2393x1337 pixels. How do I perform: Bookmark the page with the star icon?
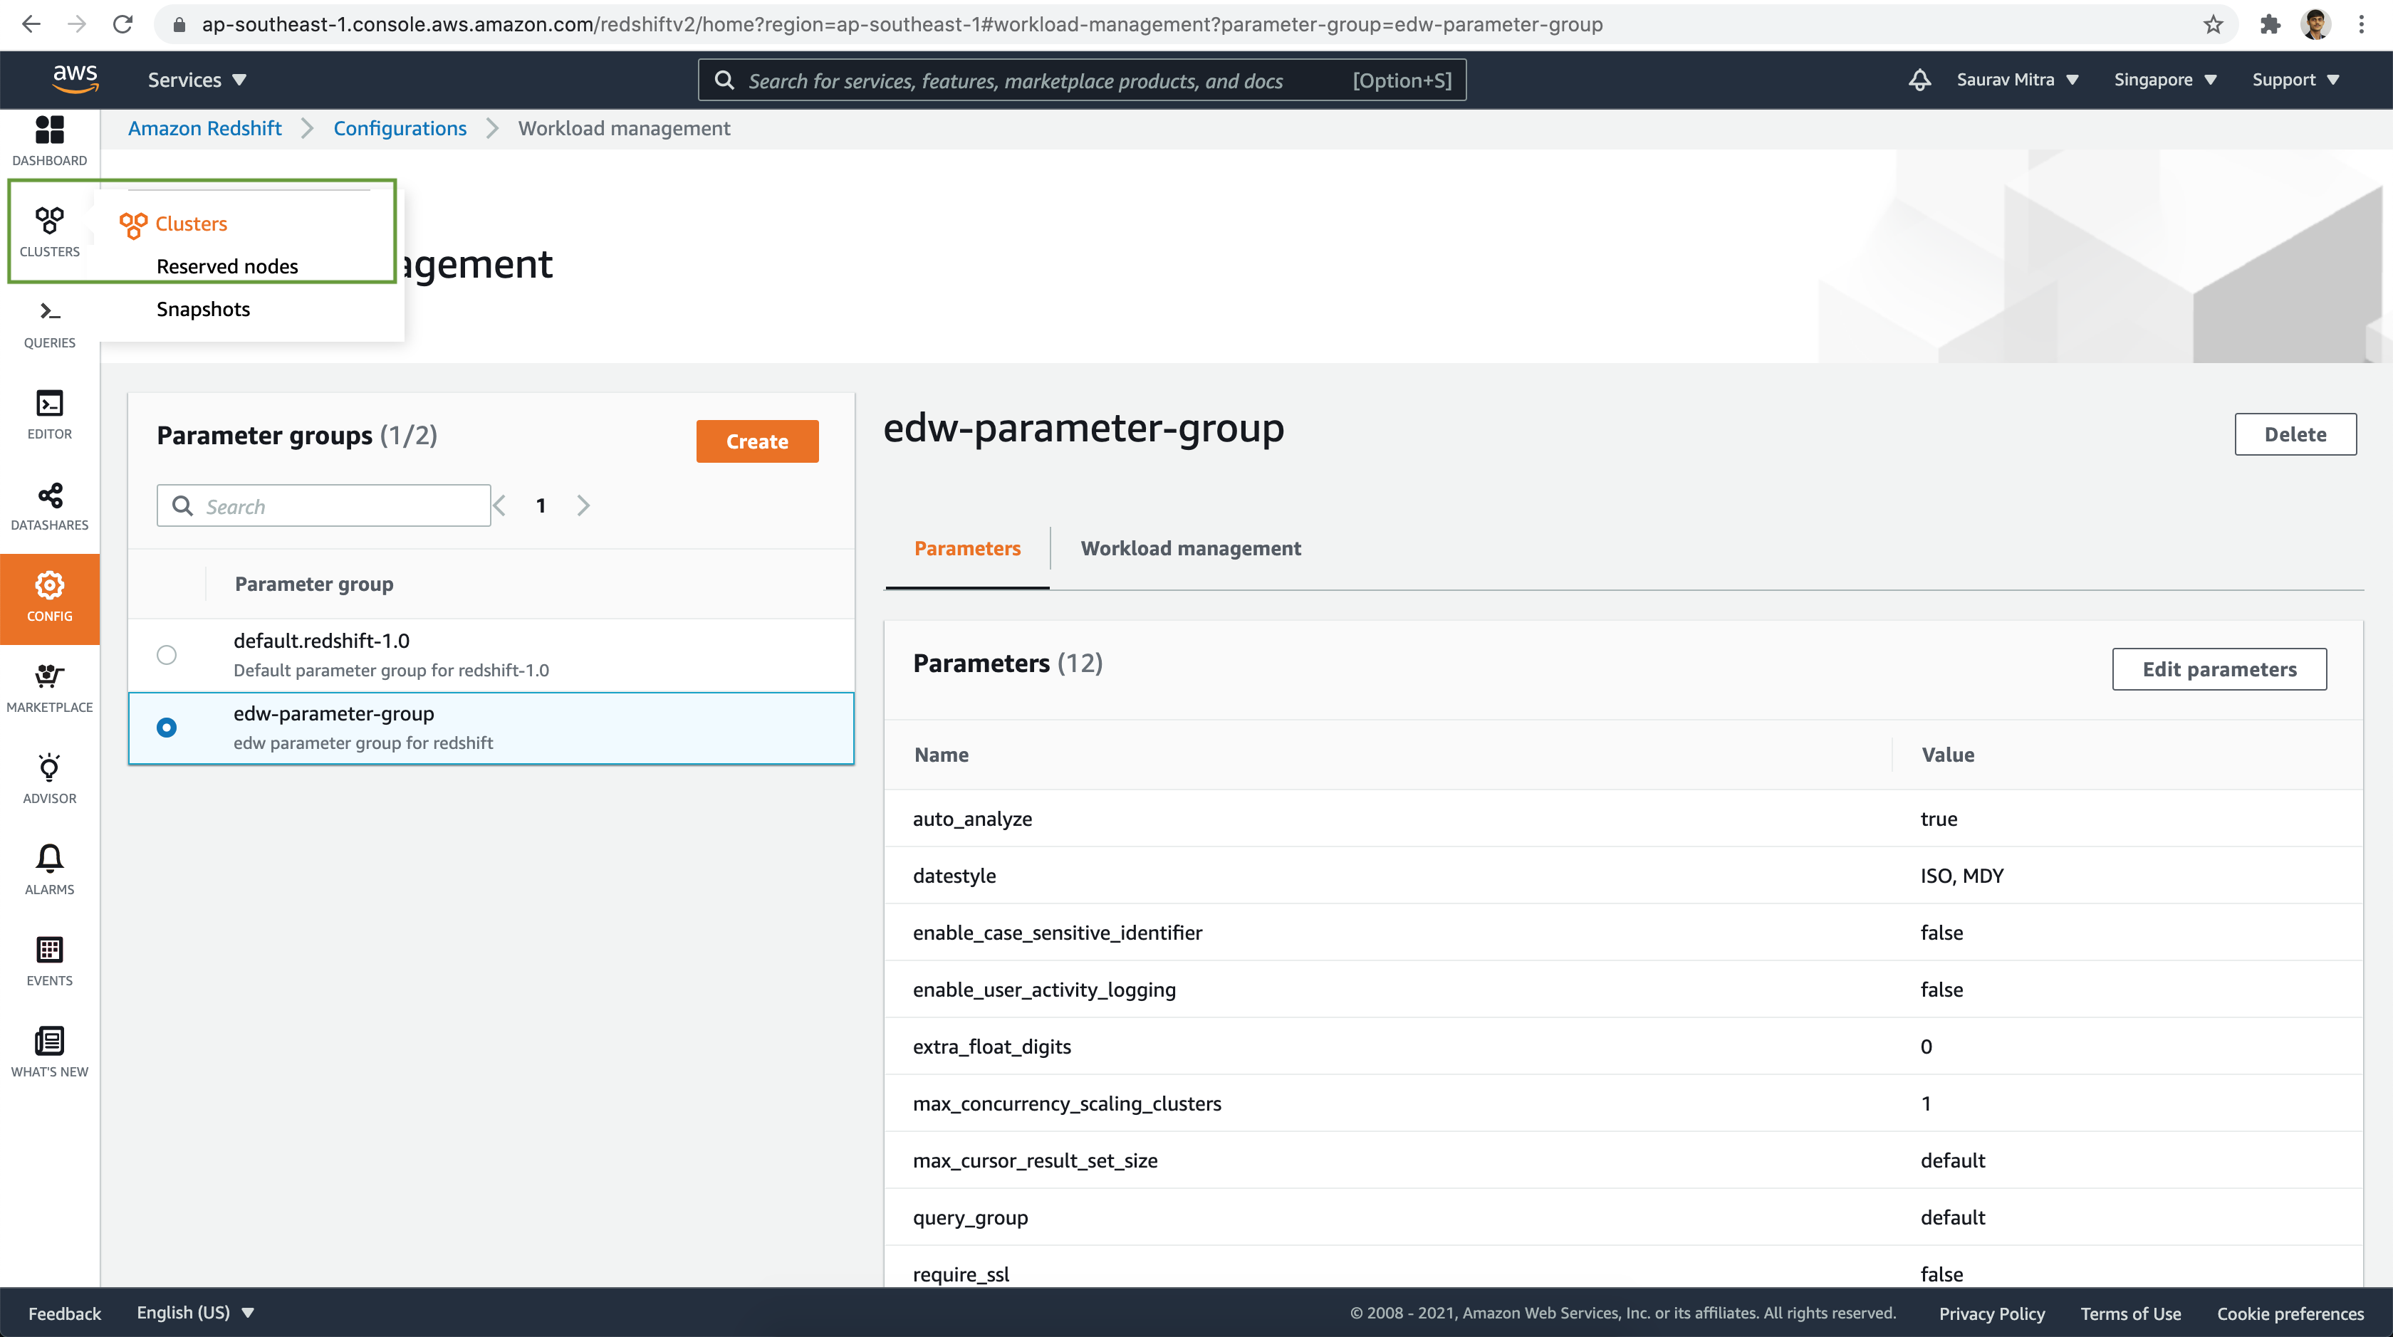(x=2213, y=24)
